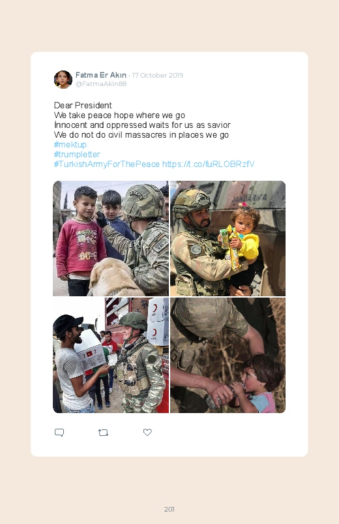The image size is (339, 524).
Task: Select the Fatma Er Akın display name
Action: [101, 75]
